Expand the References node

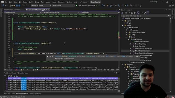click(127, 30)
